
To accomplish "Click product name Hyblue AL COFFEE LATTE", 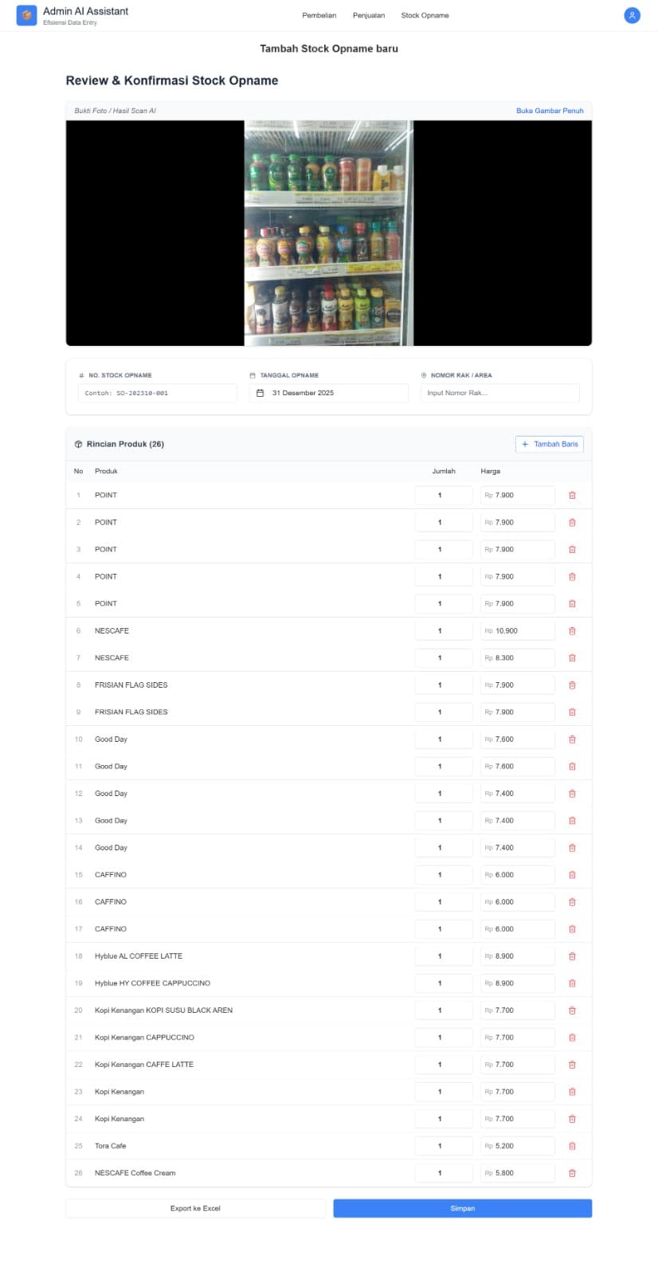I will pos(139,956).
